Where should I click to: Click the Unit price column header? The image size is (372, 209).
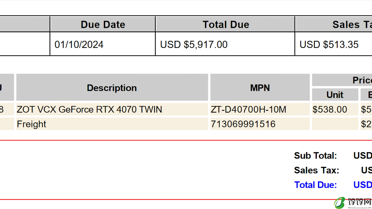coord(335,95)
